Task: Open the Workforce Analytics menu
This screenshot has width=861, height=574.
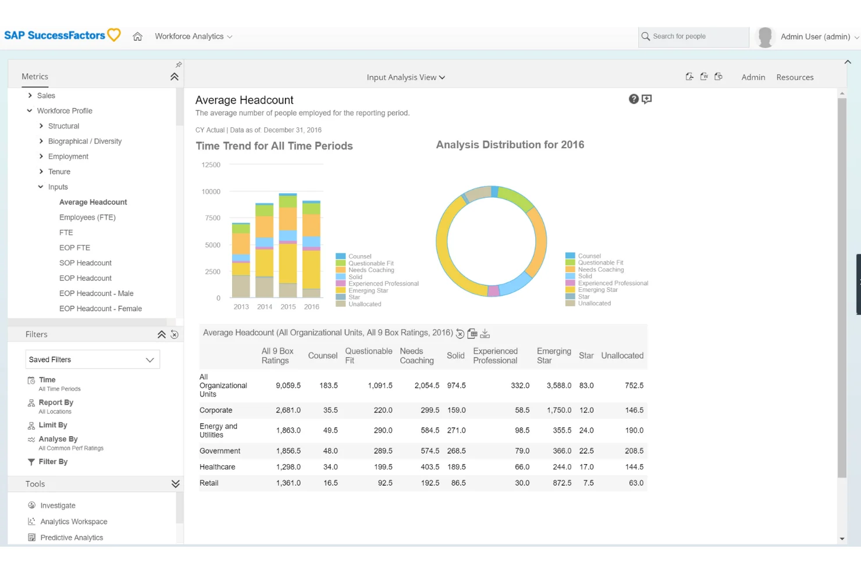Action: click(x=193, y=36)
